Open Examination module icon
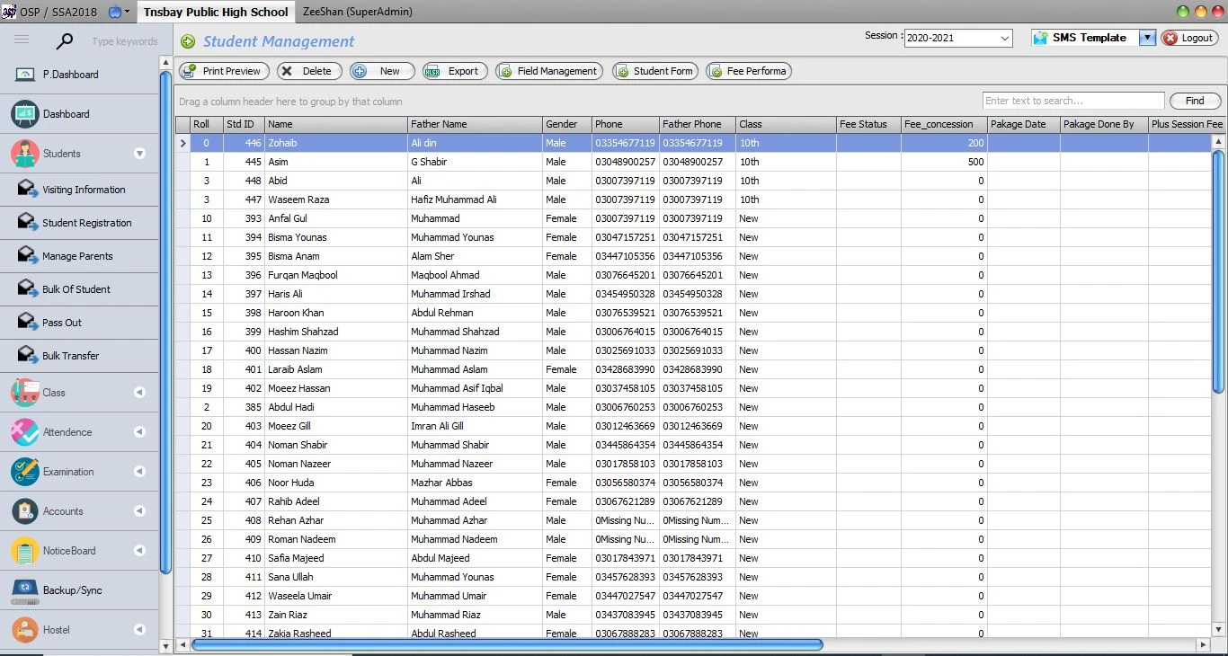This screenshot has height=656, width=1228. [25, 472]
